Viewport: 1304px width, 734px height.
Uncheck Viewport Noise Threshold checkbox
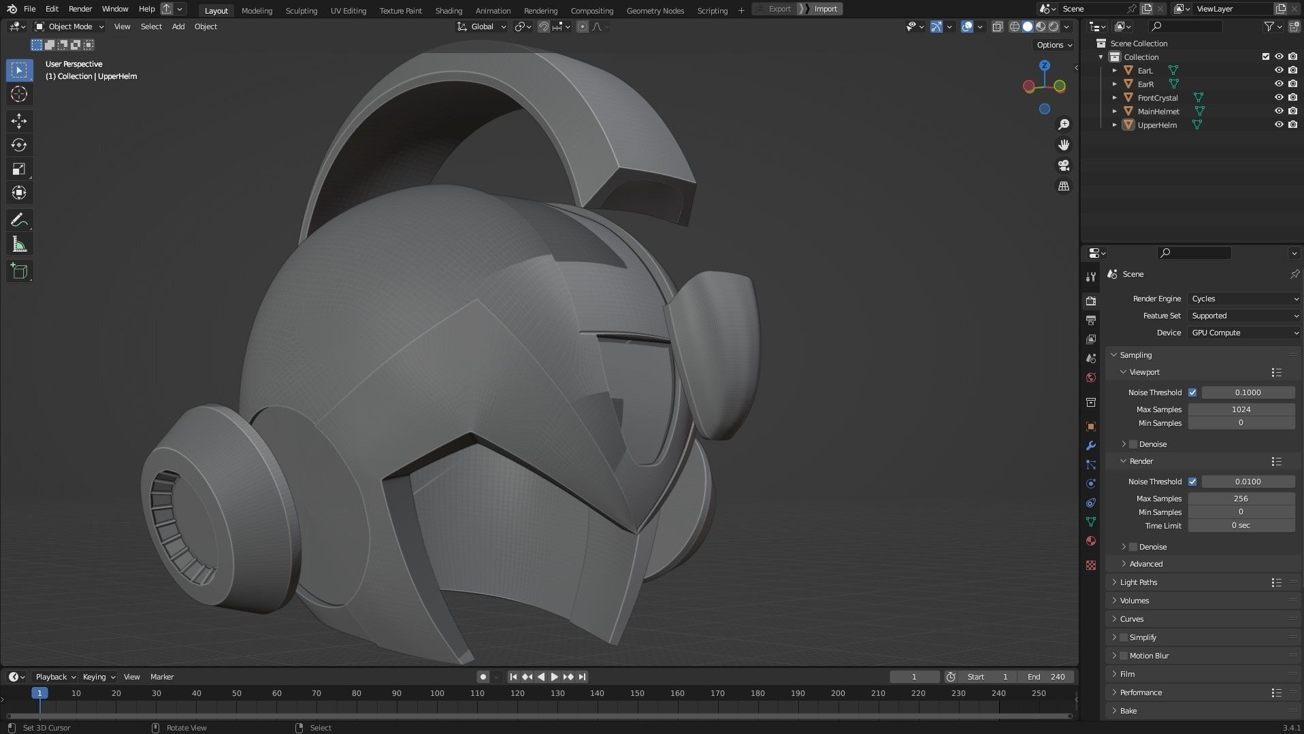pyautogui.click(x=1192, y=393)
